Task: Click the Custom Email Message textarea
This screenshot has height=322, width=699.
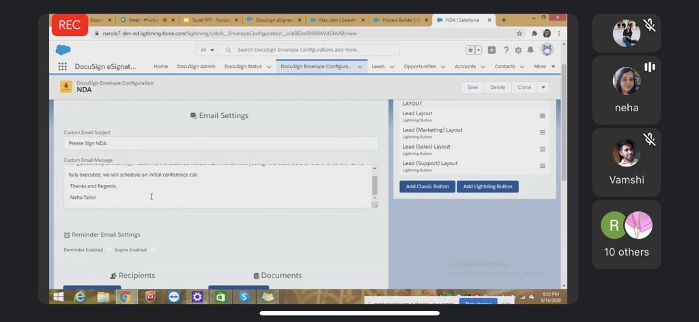Action: (218, 186)
